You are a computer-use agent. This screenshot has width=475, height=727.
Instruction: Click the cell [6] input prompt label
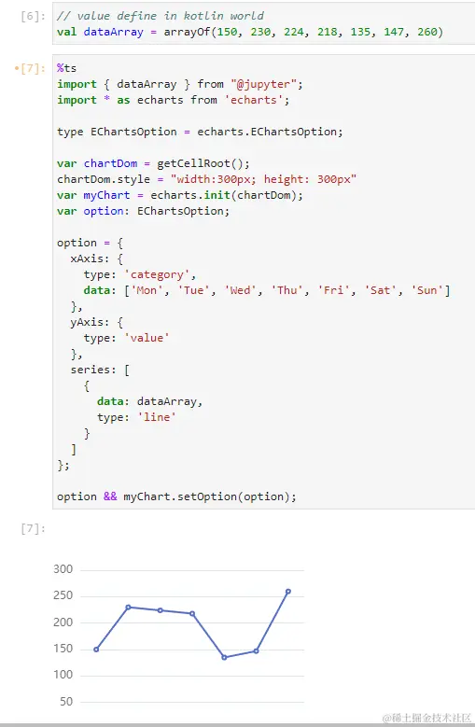[33, 16]
